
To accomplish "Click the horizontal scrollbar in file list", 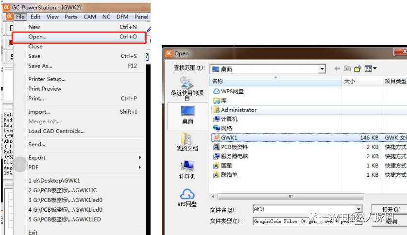I will 290,197.
